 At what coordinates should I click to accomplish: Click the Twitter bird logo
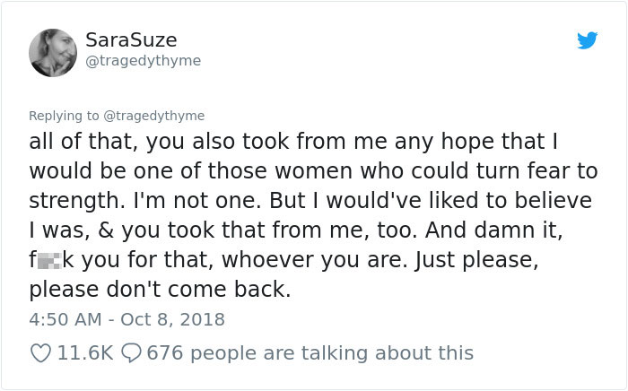(x=587, y=41)
